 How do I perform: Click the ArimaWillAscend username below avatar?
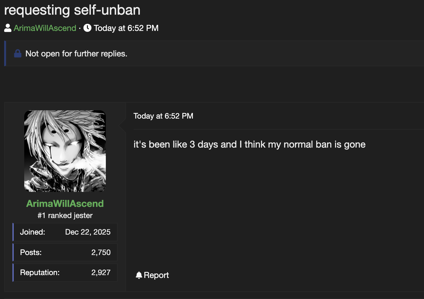[x=65, y=204]
